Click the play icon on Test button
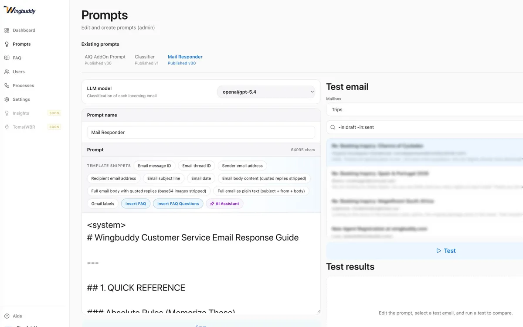Screen dimensions: 523x327 point(439,251)
